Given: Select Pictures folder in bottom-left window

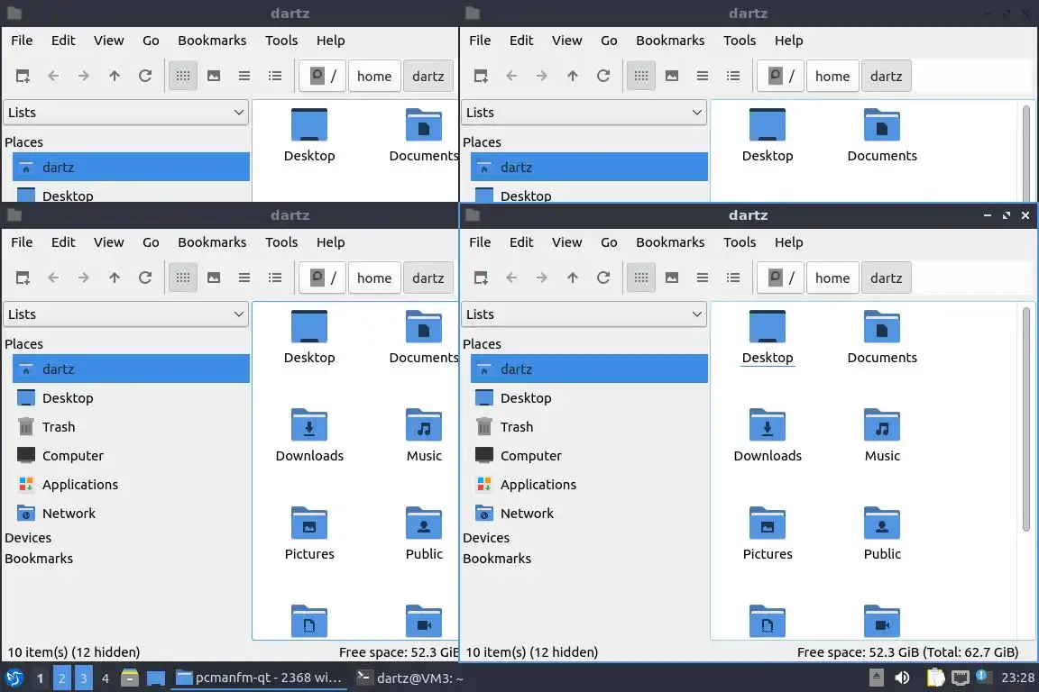Looking at the screenshot, I should [309, 533].
